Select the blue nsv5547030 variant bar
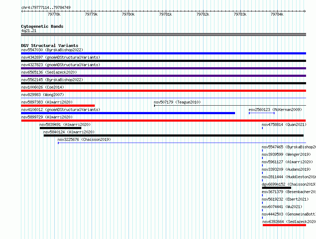 163,53
